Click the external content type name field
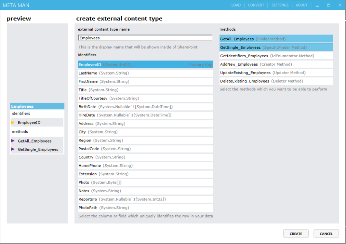The image size is (346, 244). point(145,38)
